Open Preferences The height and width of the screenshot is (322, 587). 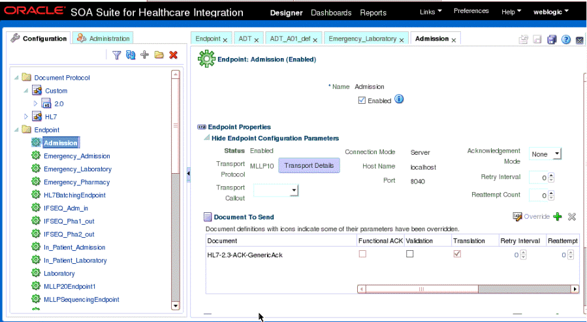coord(471,11)
